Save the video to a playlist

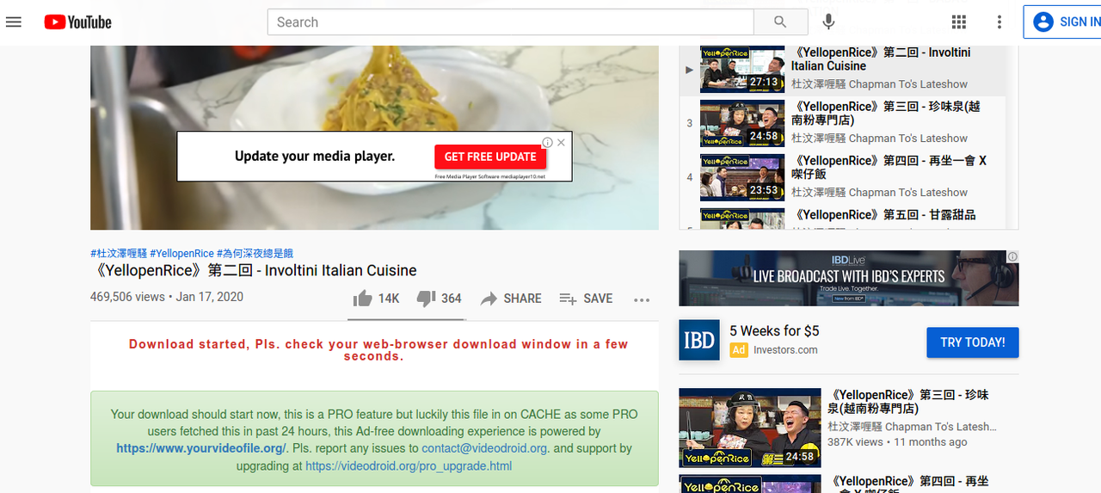[586, 299]
